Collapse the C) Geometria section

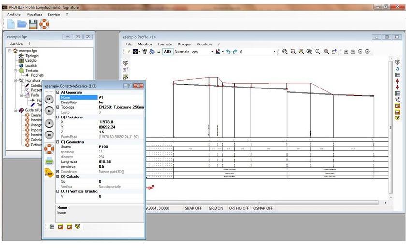(58, 142)
